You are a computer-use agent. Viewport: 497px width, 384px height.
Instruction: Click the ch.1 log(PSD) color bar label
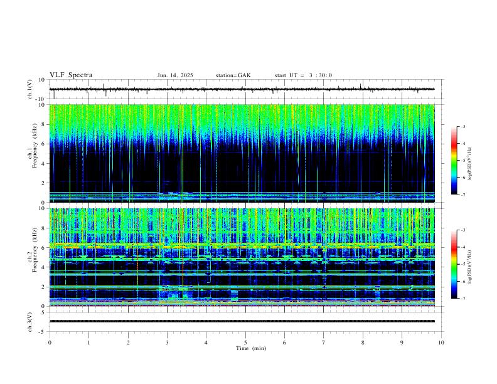coord(469,164)
